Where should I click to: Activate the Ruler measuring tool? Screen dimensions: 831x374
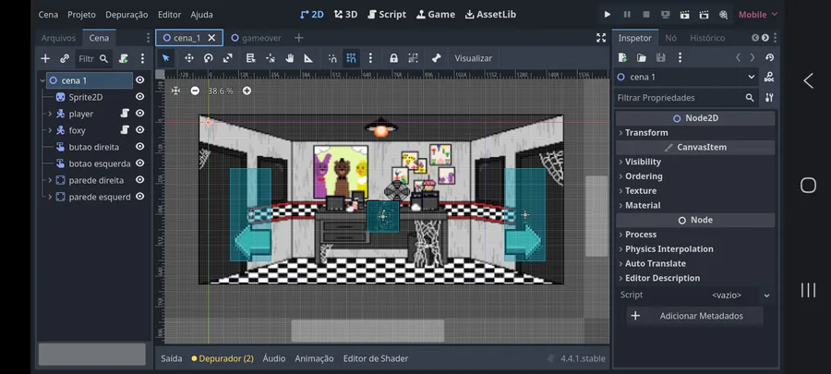point(308,58)
